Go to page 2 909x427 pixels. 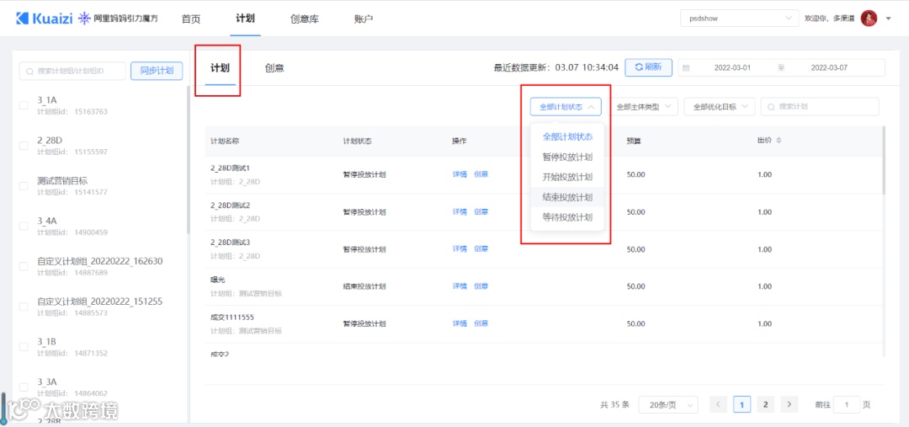click(x=765, y=404)
